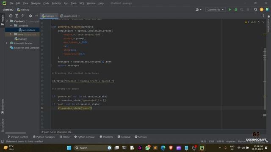Open Microsoft Edge from the taskbar
Viewport: 271px width, 152px height.
pyautogui.click(x=163, y=148)
